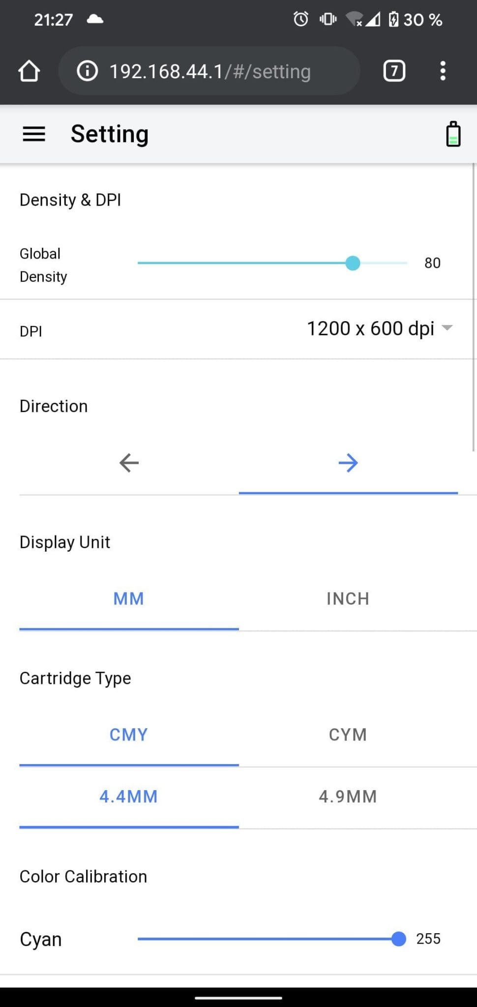Select the right arrow print direction
477x1007 pixels.
coord(348,463)
